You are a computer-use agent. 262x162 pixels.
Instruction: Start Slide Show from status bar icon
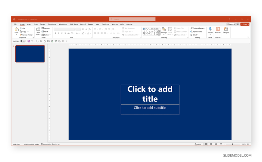coord(221,144)
